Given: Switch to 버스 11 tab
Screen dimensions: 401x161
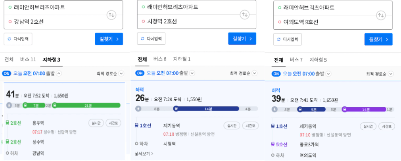Looking at the screenshot, I should (28, 60).
